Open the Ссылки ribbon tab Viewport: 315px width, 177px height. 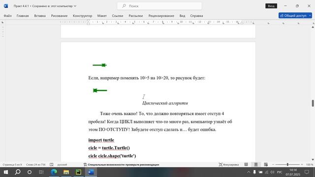(x=117, y=16)
